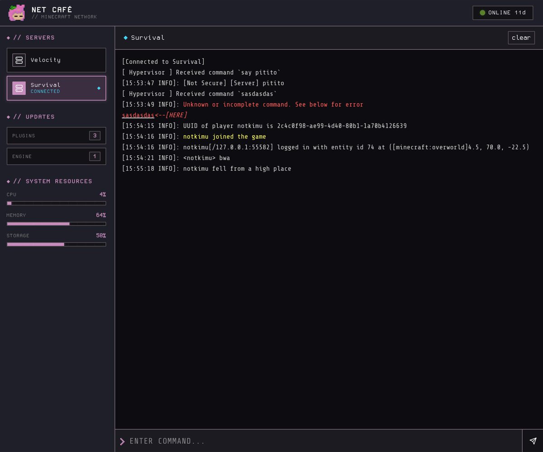Click the blue diamond beside Survival header

click(x=125, y=38)
